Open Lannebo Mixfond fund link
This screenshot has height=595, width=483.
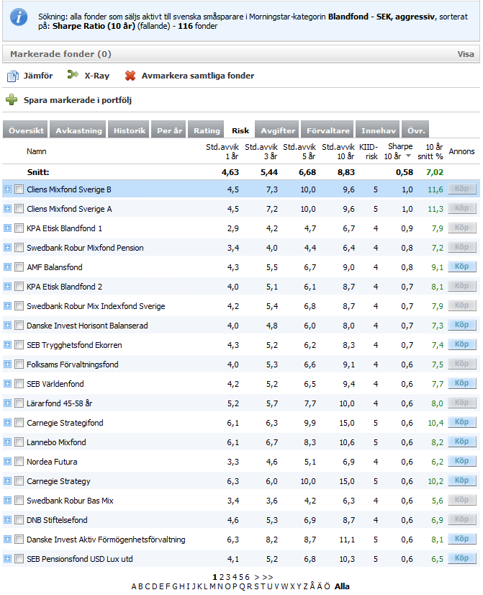56,442
